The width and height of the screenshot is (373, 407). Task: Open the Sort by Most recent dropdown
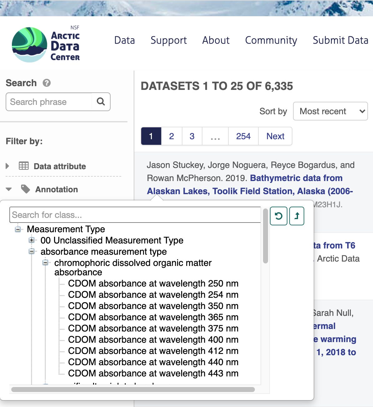[330, 111]
